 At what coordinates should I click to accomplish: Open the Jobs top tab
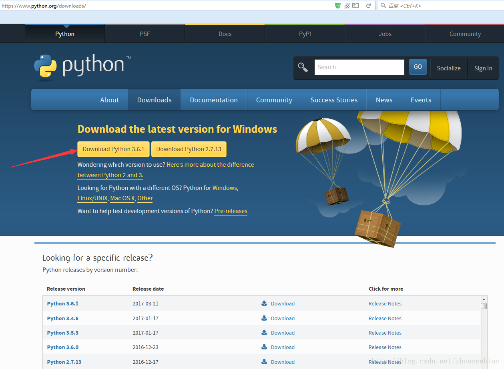pyautogui.click(x=385, y=34)
